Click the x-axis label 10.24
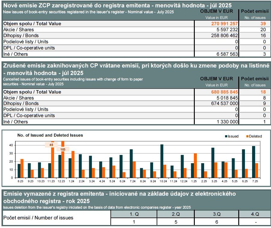This screenshot has height=228, width=271. coord(163,181)
